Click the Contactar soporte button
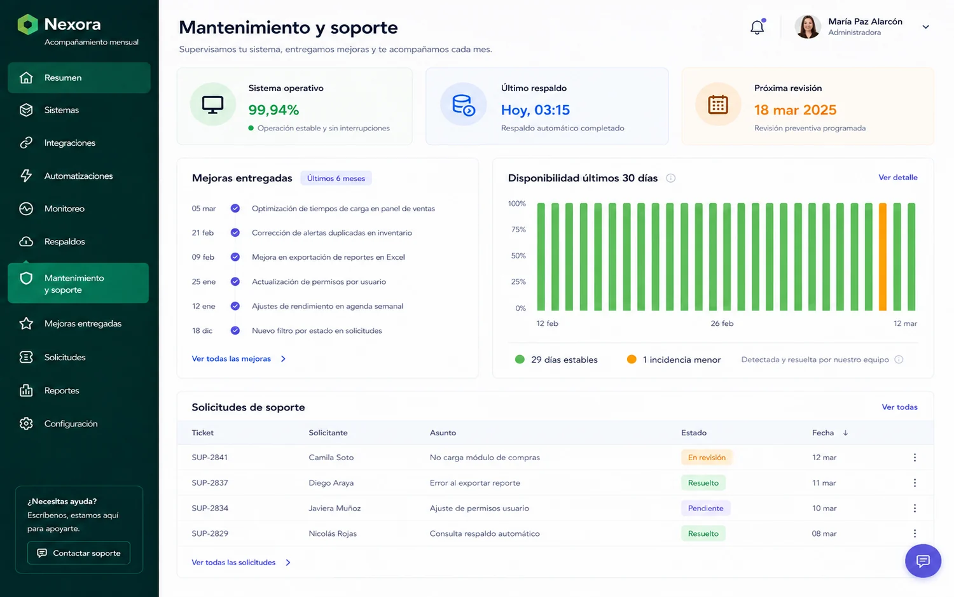This screenshot has height=597, width=954. pos(79,553)
